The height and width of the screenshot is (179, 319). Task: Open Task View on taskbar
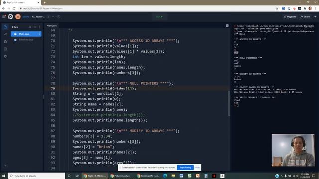point(77,176)
